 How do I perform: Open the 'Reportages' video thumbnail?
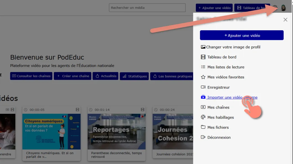(x=117, y=132)
